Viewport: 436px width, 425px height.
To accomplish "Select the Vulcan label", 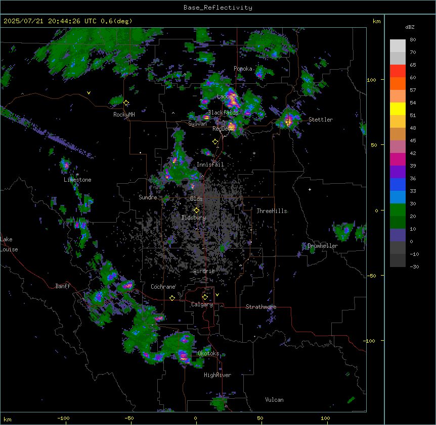I will (x=275, y=400).
